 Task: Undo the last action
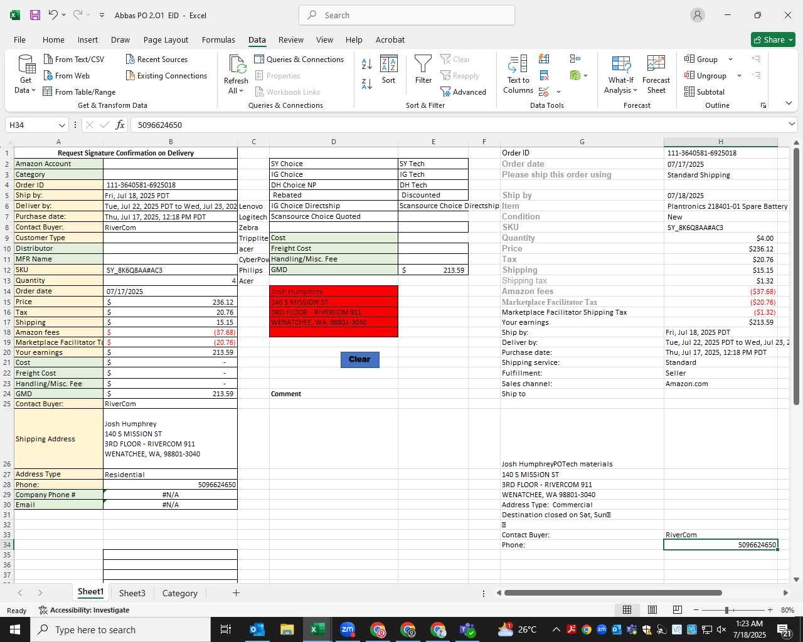point(53,15)
